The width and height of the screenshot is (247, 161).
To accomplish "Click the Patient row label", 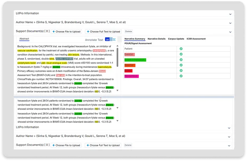I will [x=128, y=49].
